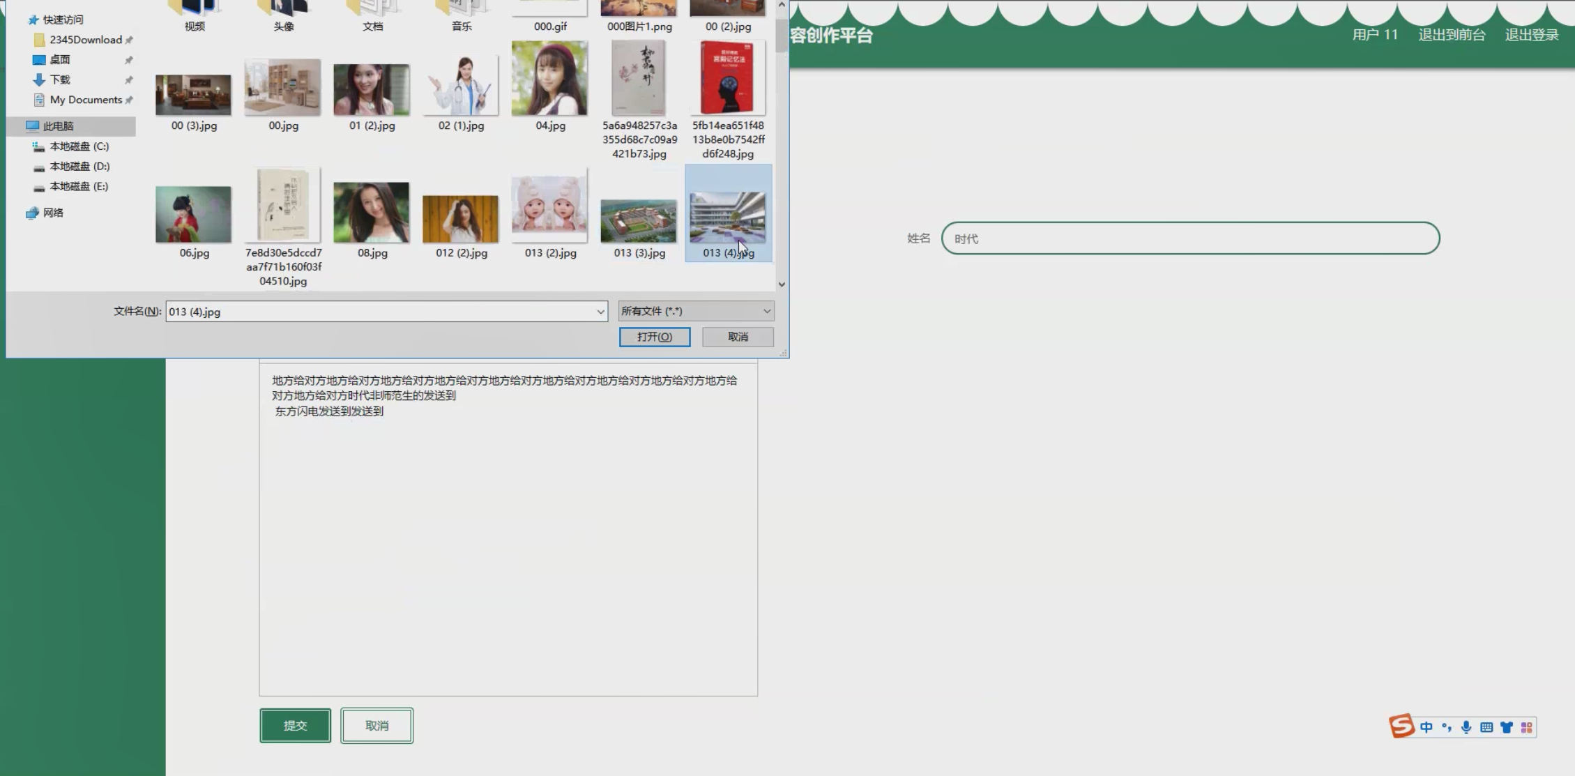Toggle the Chinese/English 中 input mode
Screen dimensions: 1575x776
pyautogui.click(x=1426, y=727)
